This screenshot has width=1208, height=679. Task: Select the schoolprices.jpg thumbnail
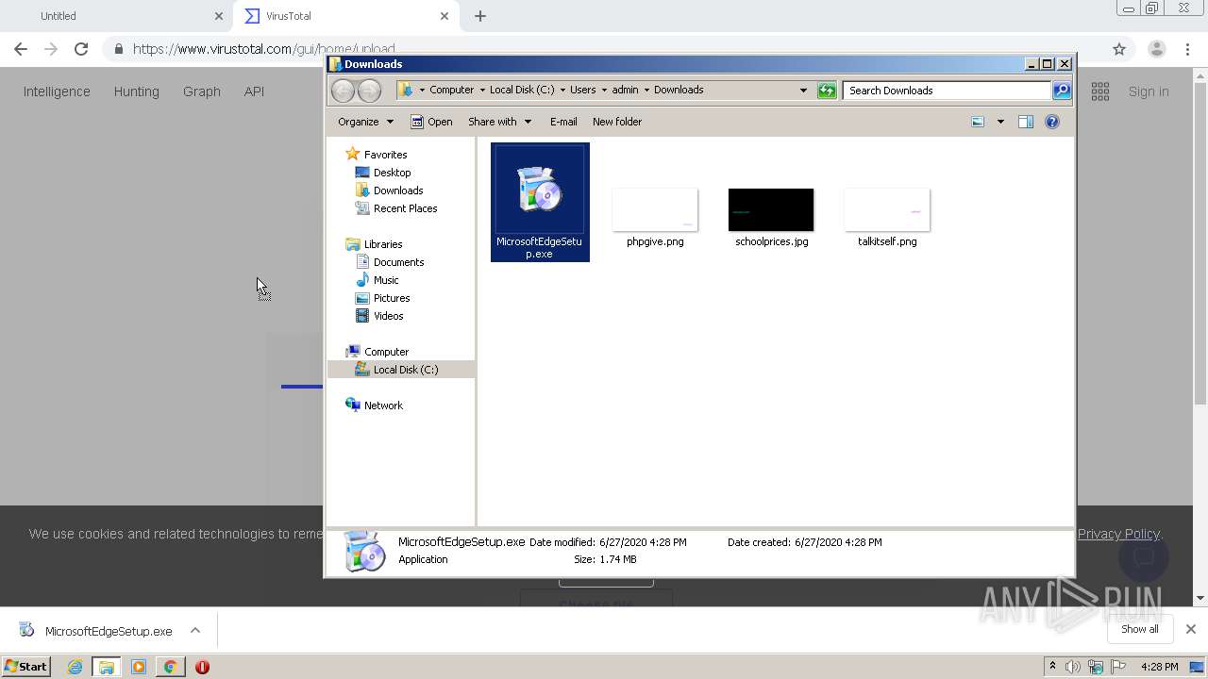[x=771, y=209]
